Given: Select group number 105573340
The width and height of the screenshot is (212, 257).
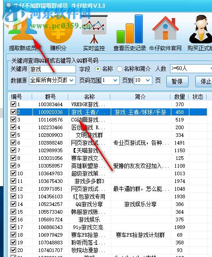Looking at the screenshot, I should pos(50,212).
